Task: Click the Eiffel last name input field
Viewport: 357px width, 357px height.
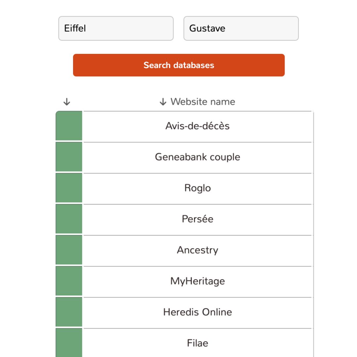Action: click(116, 28)
